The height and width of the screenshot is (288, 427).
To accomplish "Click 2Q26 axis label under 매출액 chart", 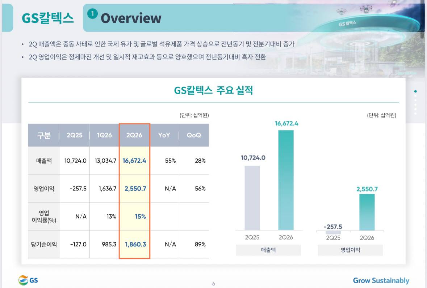I will point(286,237).
